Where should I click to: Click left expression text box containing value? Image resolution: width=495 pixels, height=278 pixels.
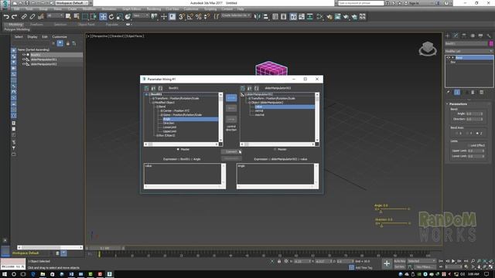click(x=183, y=173)
